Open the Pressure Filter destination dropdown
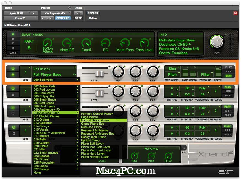This screenshot has height=180, width=241. 205,74
